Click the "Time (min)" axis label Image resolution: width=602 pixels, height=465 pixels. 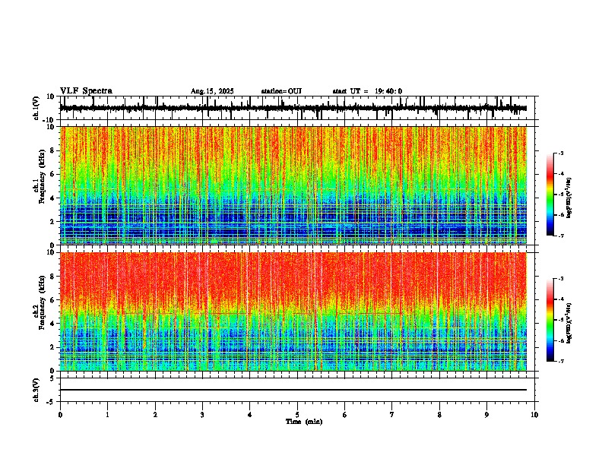point(304,422)
